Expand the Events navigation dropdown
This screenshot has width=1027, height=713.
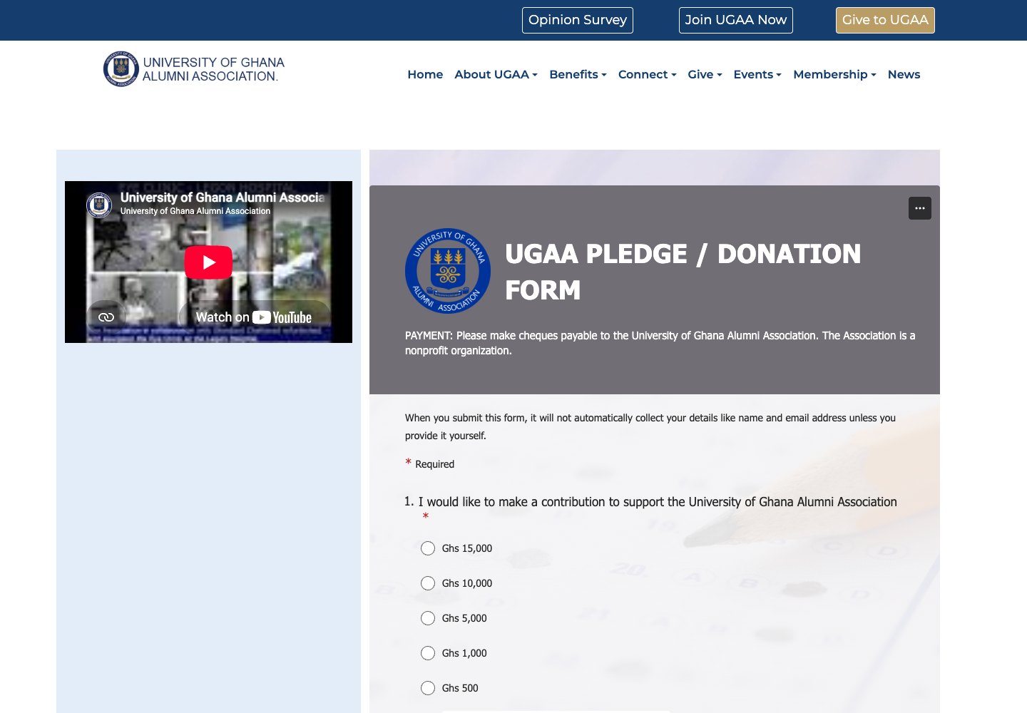point(757,74)
